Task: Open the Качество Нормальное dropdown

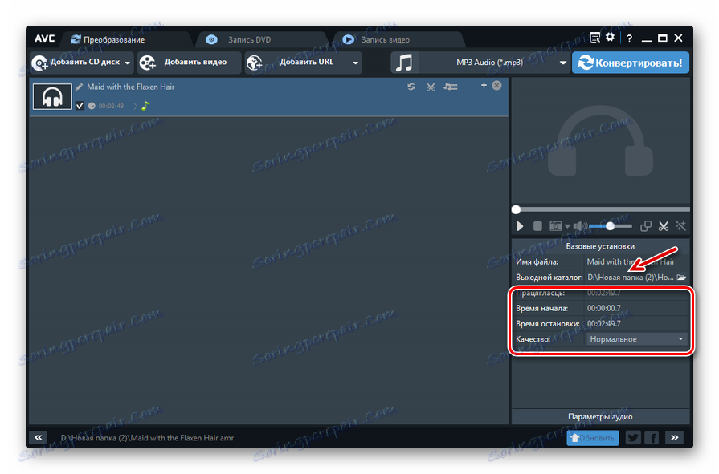Action: [x=637, y=339]
